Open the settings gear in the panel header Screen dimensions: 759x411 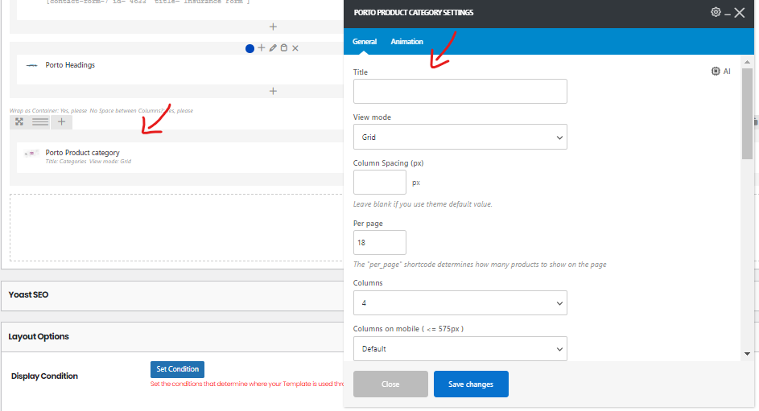click(x=716, y=12)
